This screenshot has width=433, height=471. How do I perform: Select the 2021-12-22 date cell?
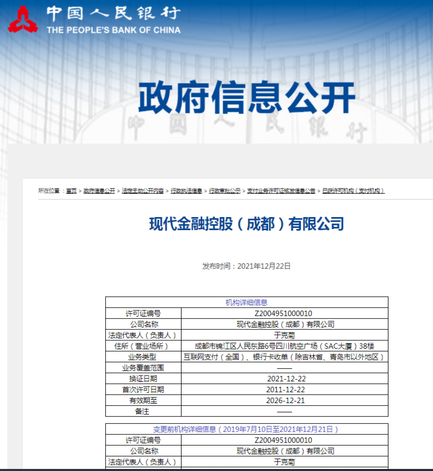tap(285, 378)
